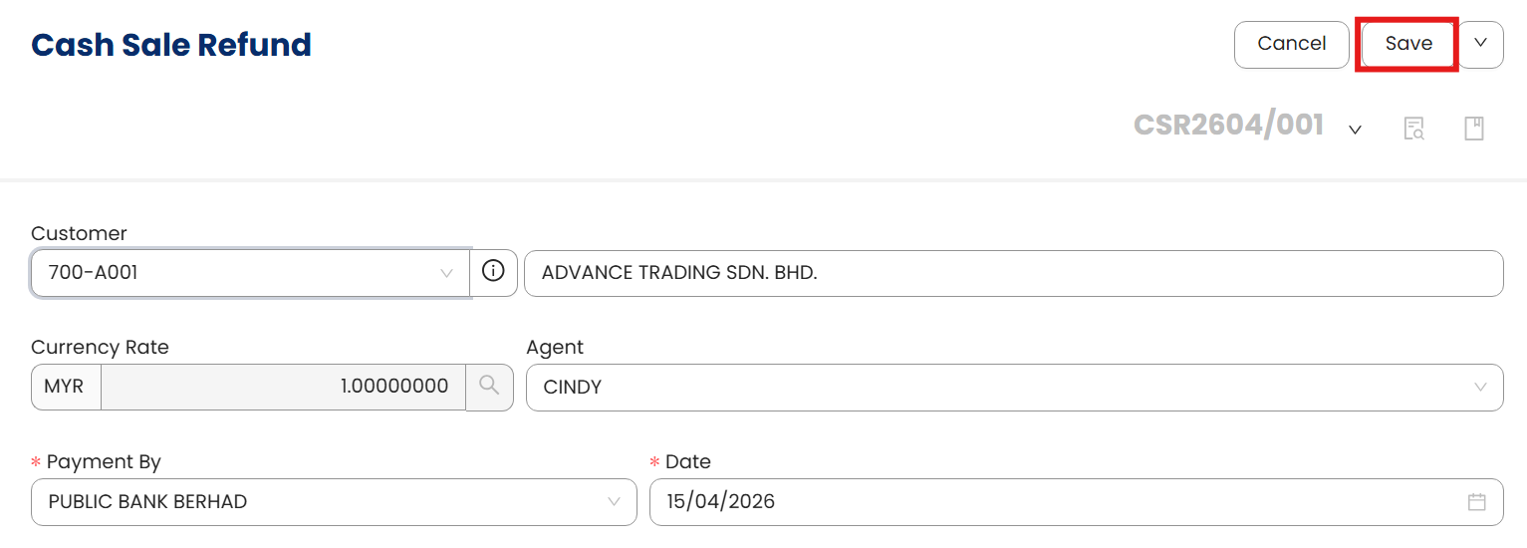This screenshot has height=548, width=1527.
Task: Click the bookmark icon near document number
Action: [x=1474, y=129]
